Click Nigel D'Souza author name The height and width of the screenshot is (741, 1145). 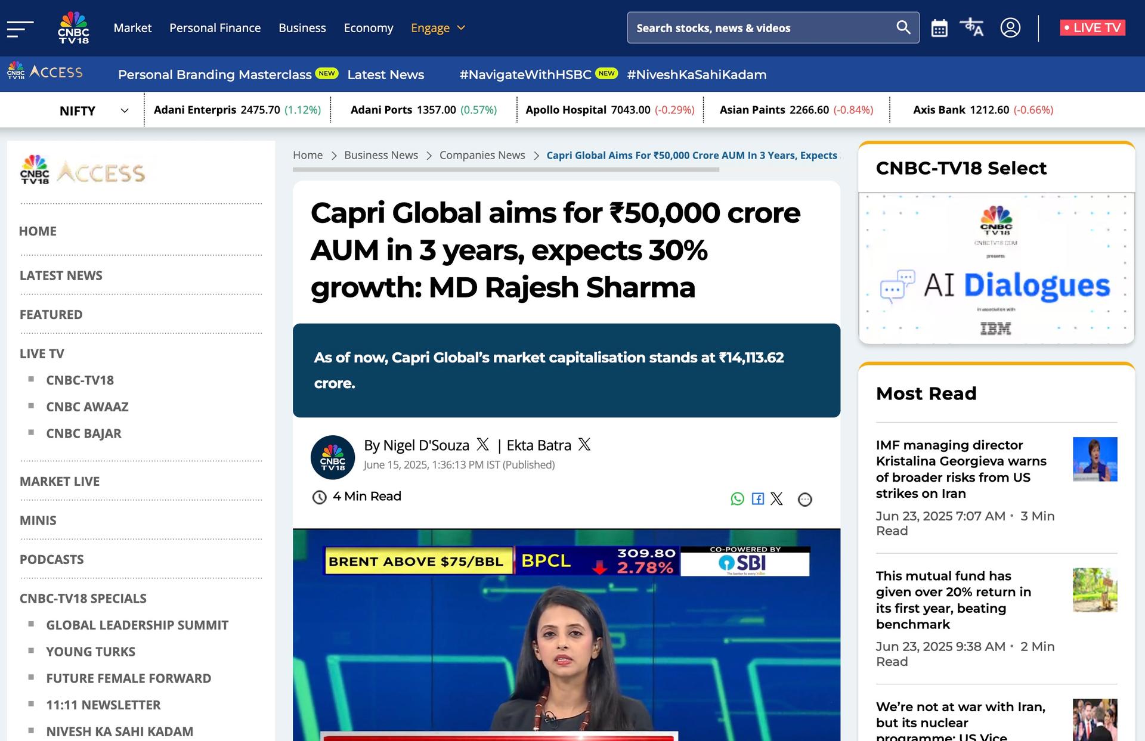pyautogui.click(x=426, y=445)
